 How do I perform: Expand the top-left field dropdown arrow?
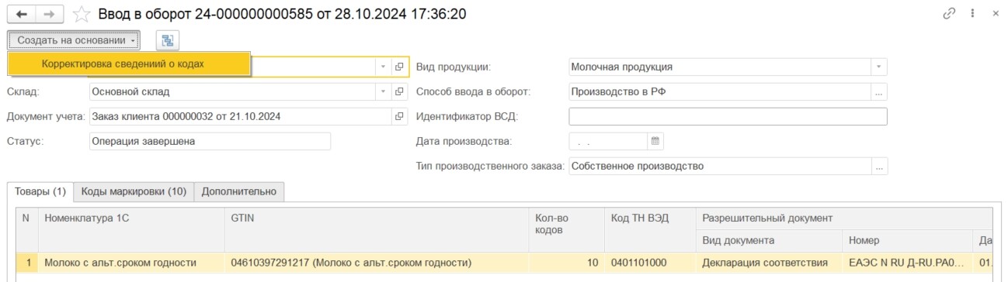[383, 67]
